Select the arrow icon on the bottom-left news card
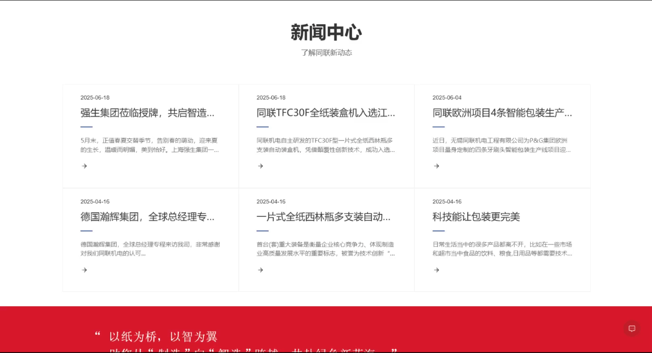The width and height of the screenshot is (652, 353). pyautogui.click(x=84, y=270)
